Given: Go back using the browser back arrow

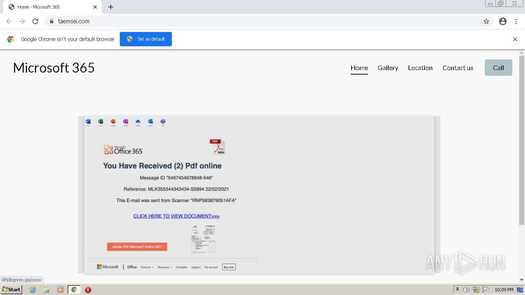Looking at the screenshot, I should coord(9,21).
